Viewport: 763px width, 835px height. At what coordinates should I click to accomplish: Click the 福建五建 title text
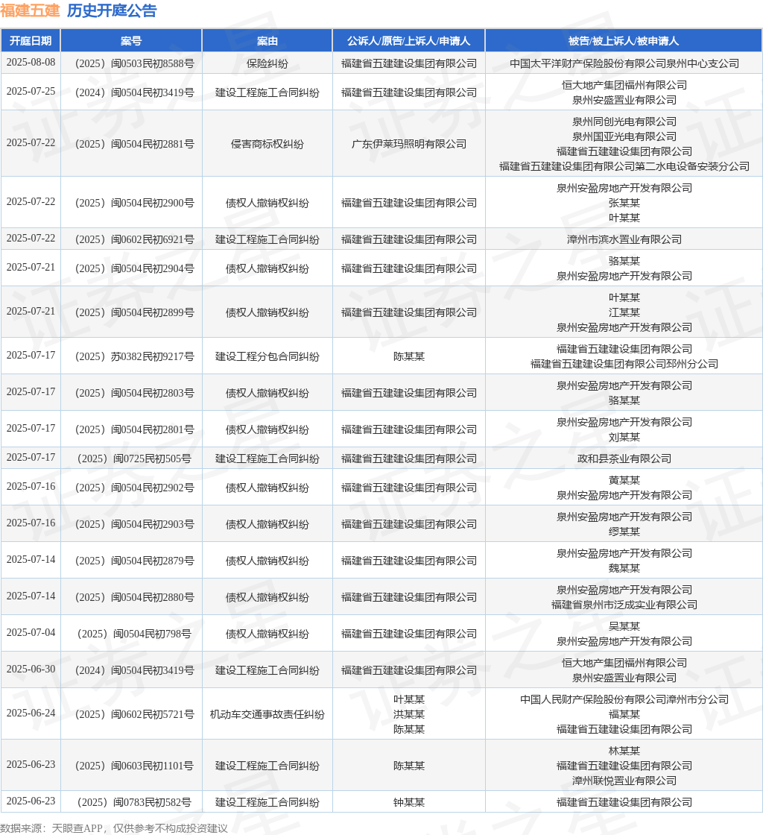click(30, 10)
